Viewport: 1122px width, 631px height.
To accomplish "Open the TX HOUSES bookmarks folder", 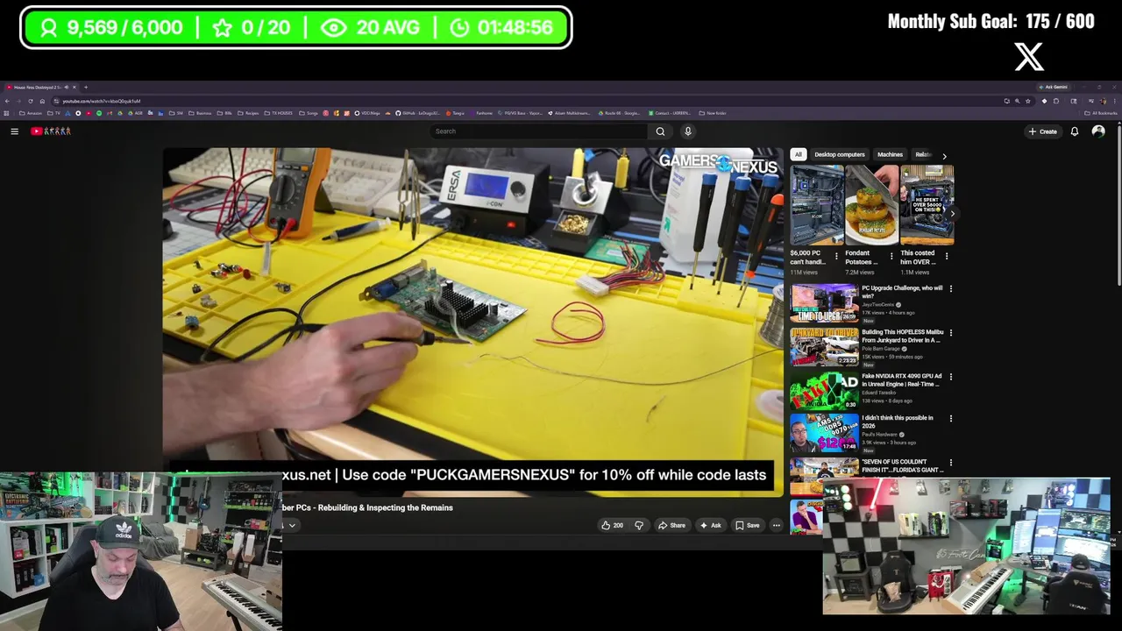I will coord(280,113).
